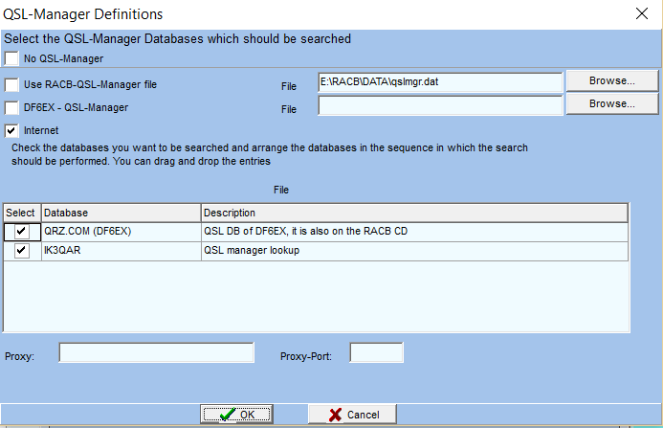Browse for the DF6EX QSL-Manager file

click(612, 103)
